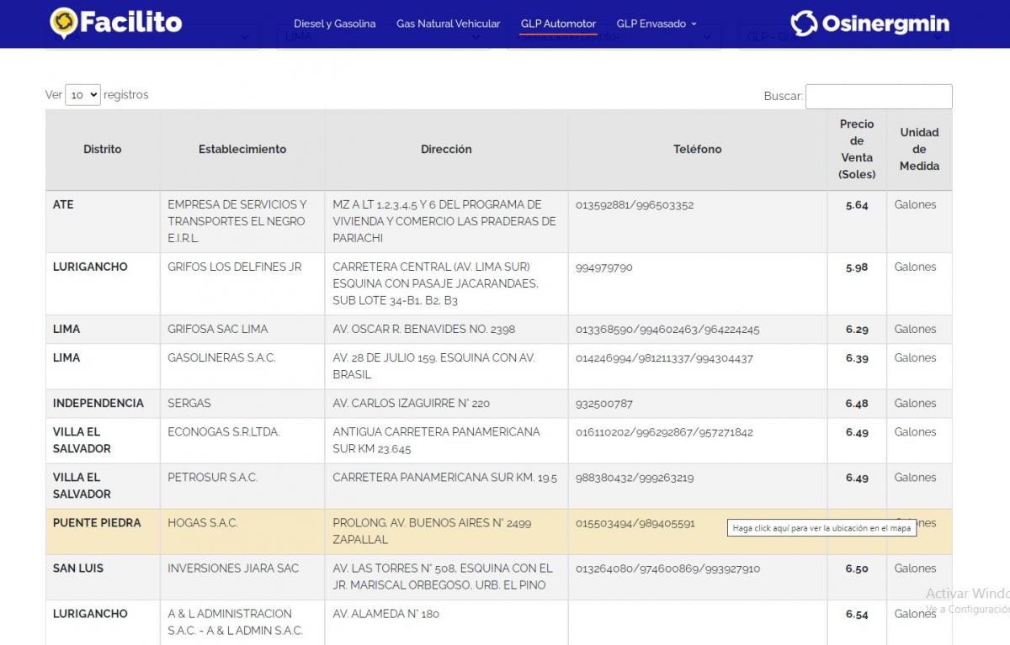
Task: Select the price 6.48
Action: tap(857, 404)
